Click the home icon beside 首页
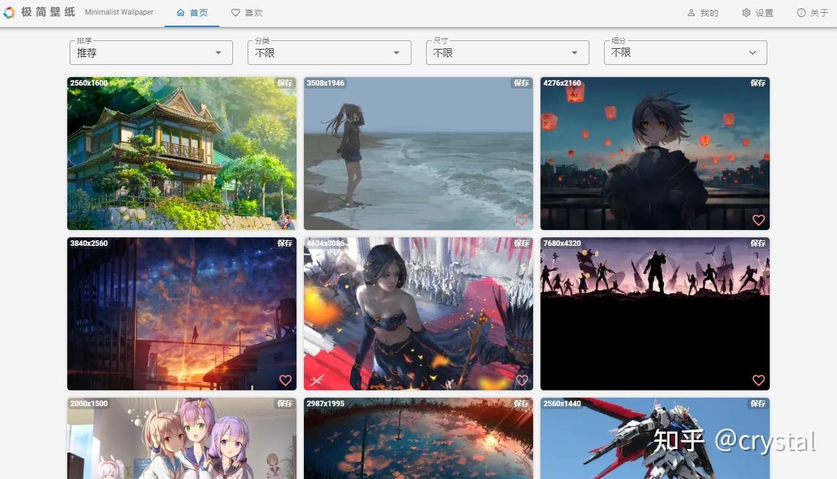Viewport: 837px width, 479px height. [x=180, y=12]
